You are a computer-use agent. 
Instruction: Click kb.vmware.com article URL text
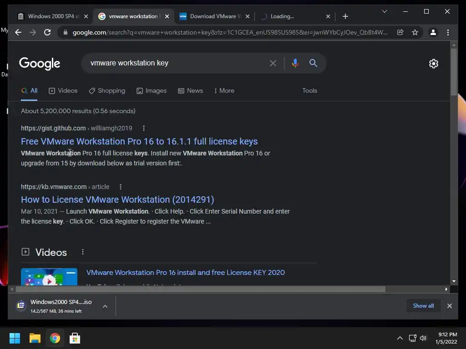pyautogui.click(x=65, y=187)
